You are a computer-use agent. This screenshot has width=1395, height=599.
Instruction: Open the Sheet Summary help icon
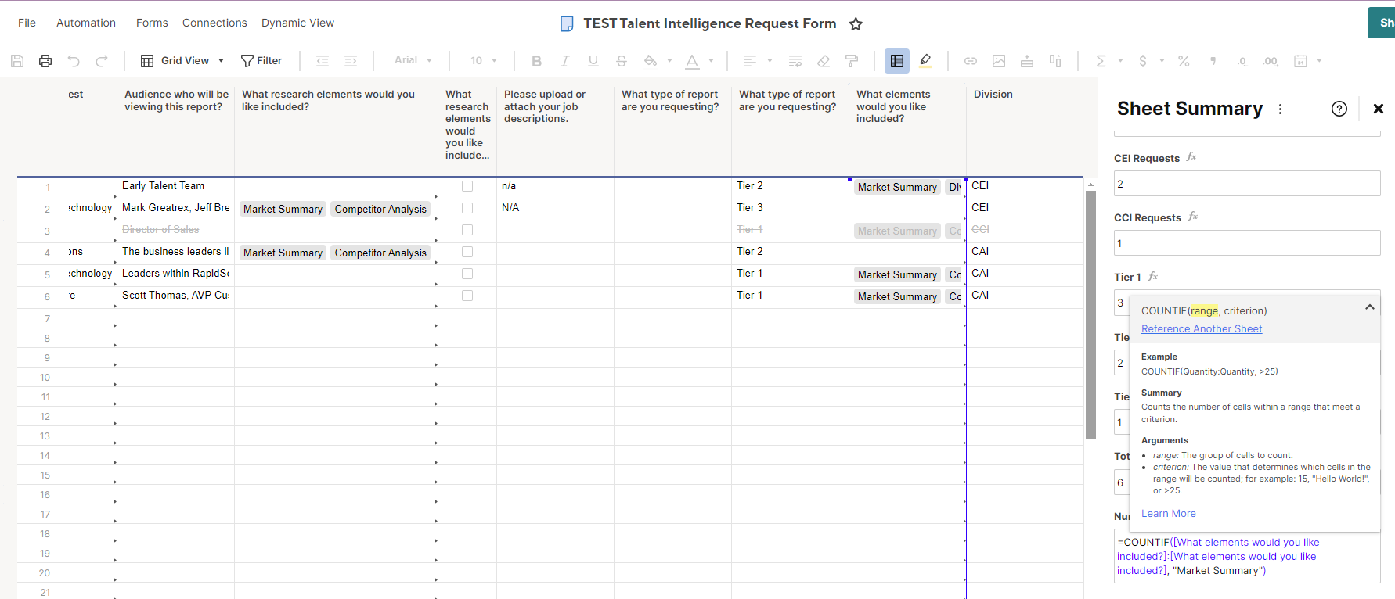coord(1339,109)
